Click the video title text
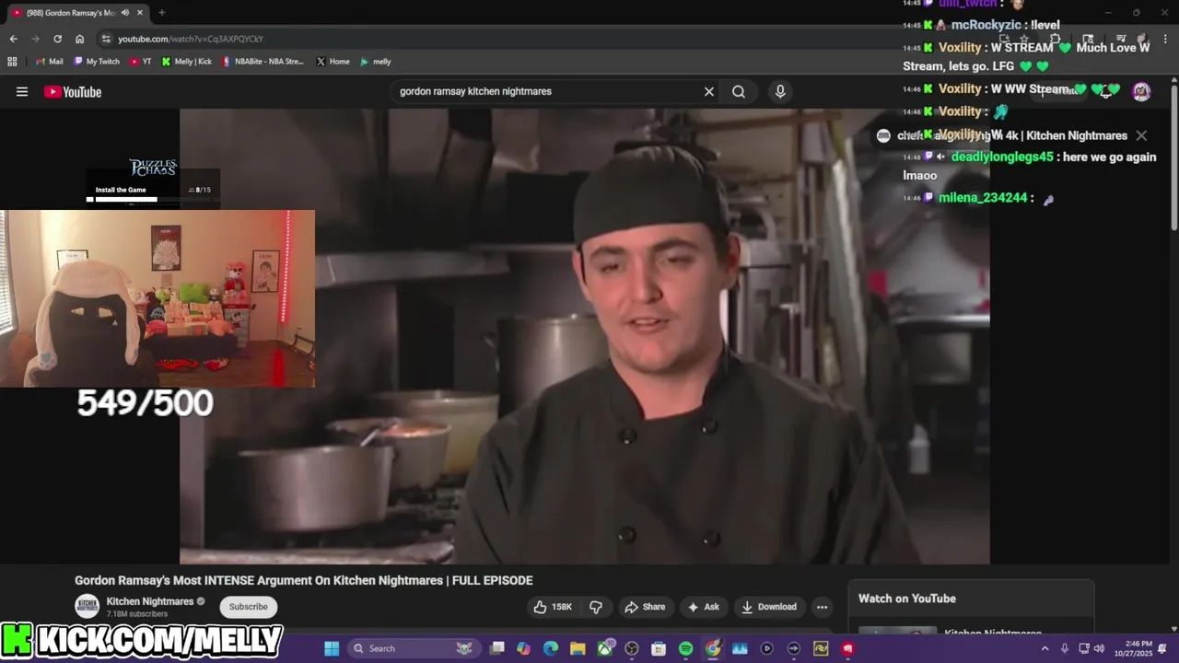This screenshot has height=663, width=1179. (x=304, y=580)
